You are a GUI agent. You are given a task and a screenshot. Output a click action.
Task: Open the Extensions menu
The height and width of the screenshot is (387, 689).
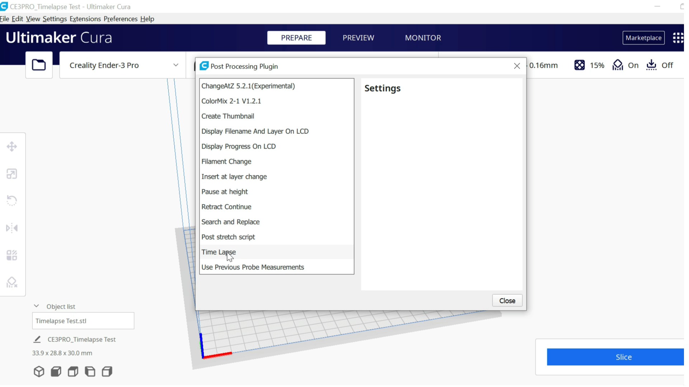(85, 19)
